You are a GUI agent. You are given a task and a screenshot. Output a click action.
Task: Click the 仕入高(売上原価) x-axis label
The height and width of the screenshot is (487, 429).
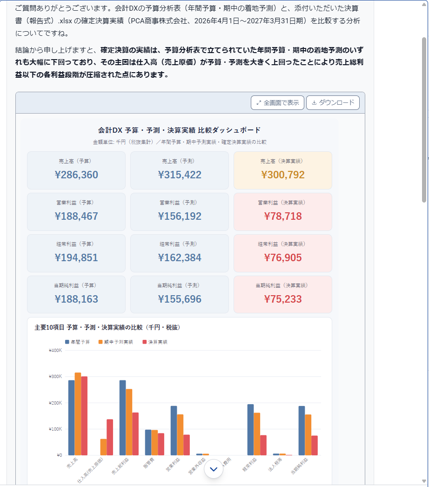[x=90, y=470]
